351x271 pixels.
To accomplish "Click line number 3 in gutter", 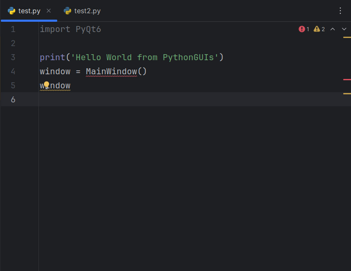I will pos(13,58).
